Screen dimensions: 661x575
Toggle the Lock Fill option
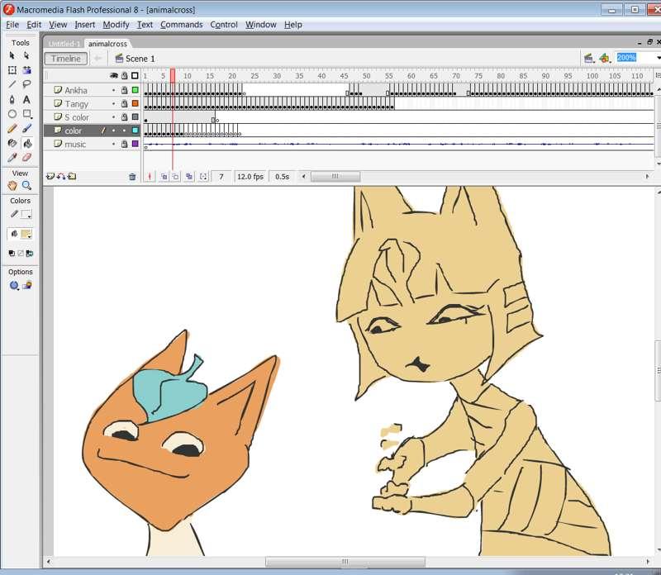[27, 286]
